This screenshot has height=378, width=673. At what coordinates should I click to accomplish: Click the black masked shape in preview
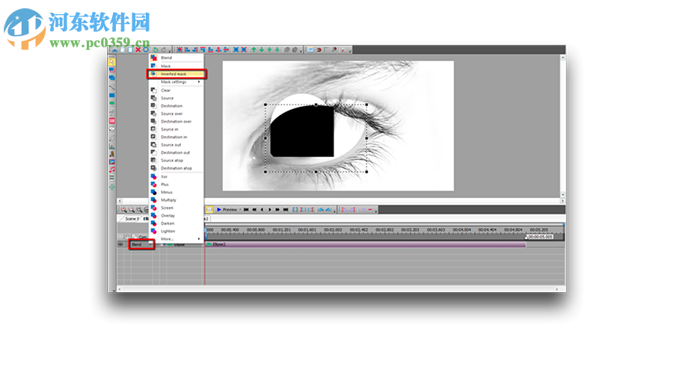pyautogui.click(x=302, y=131)
